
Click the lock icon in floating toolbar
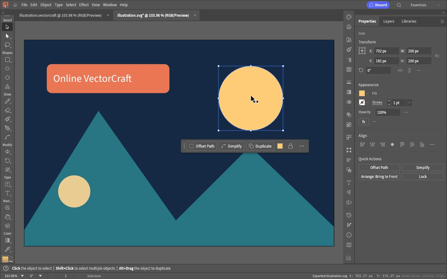click(291, 146)
